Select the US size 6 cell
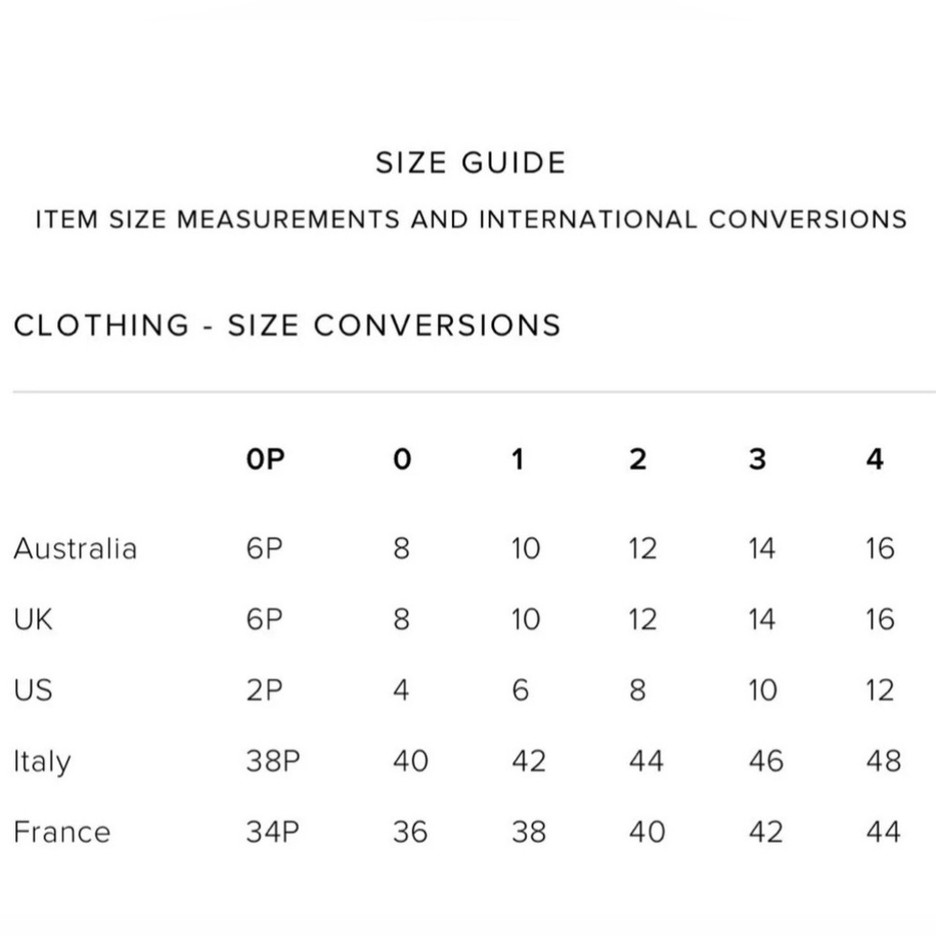This screenshot has width=936, height=936. coord(519,690)
